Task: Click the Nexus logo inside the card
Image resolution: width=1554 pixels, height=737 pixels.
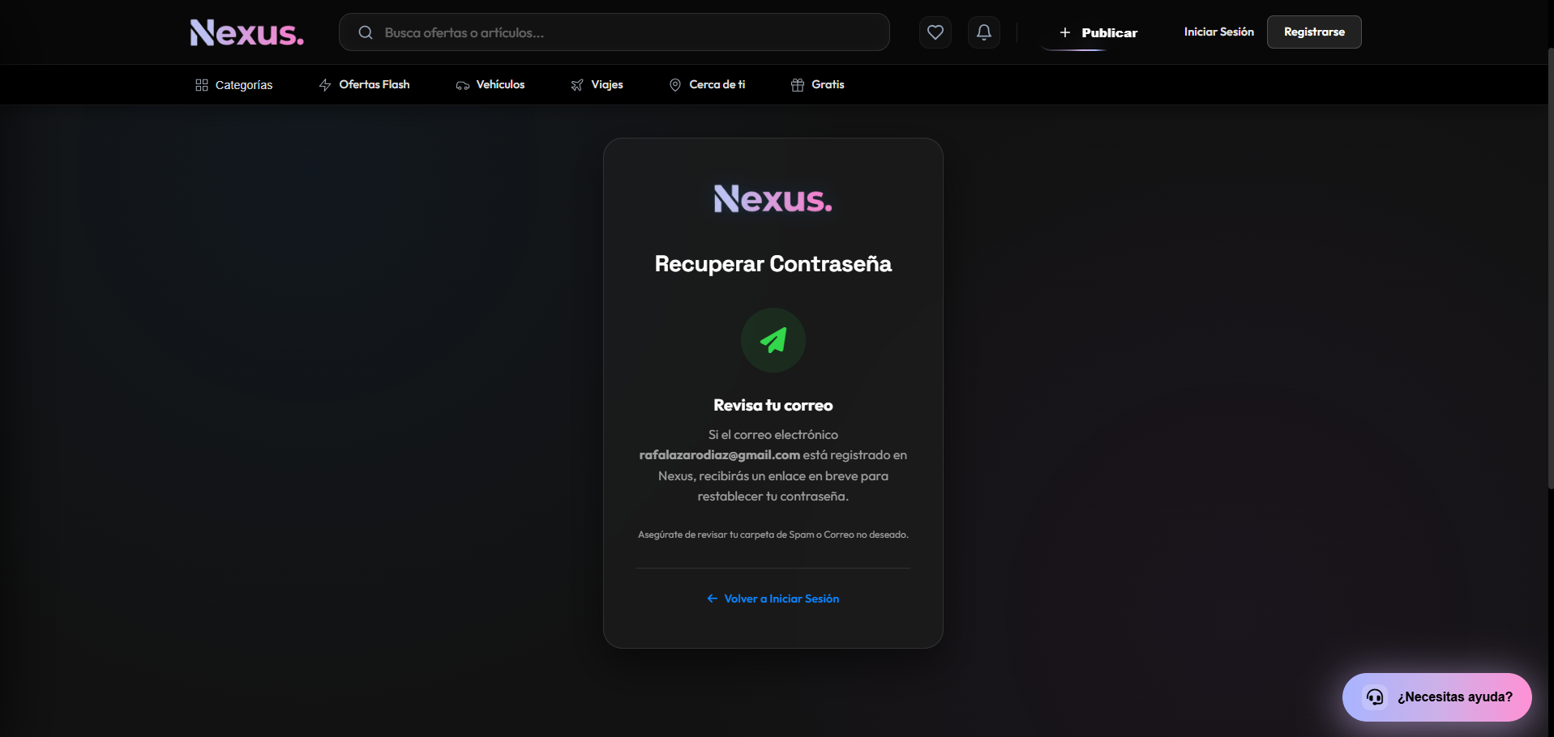Action: (773, 198)
